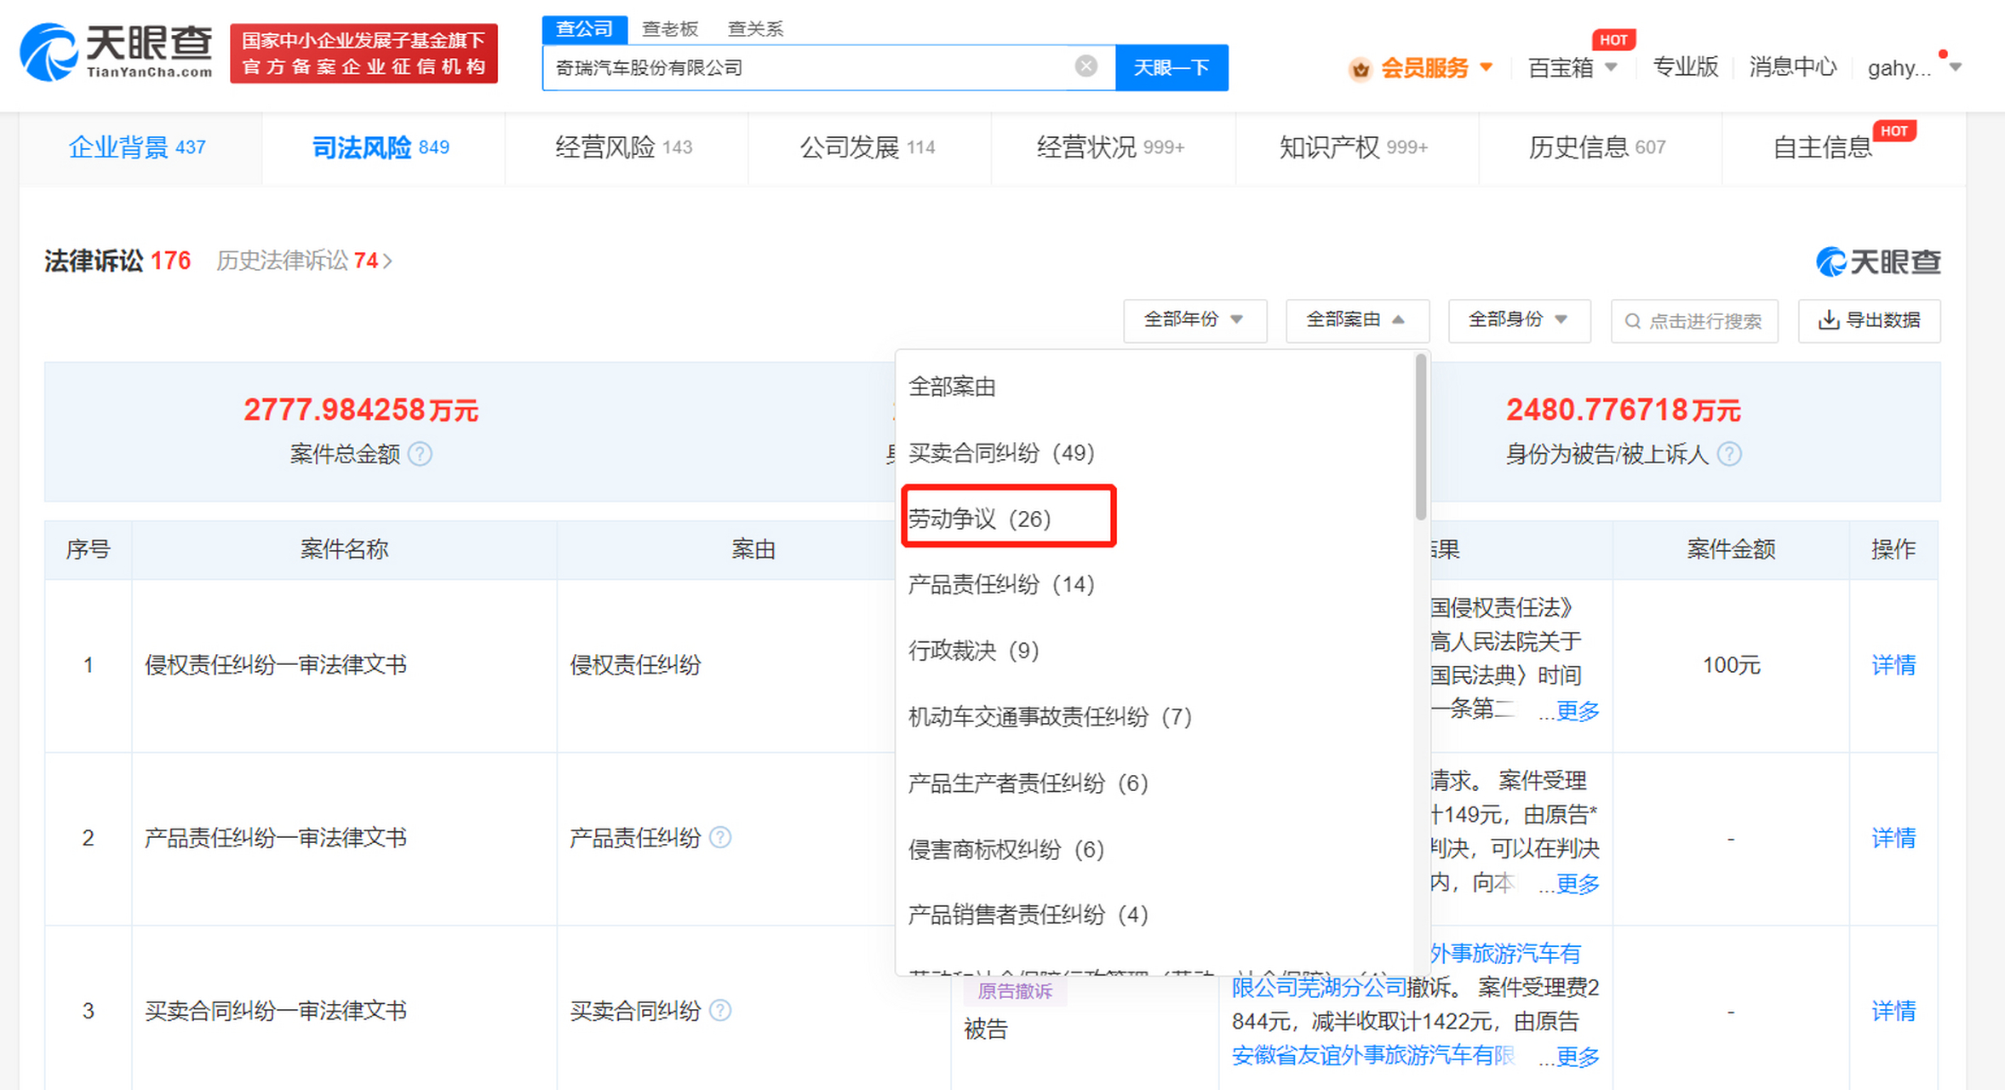Open the 全部年份 dropdown
The height and width of the screenshot is (1090, 2005).
[1194, 320]
